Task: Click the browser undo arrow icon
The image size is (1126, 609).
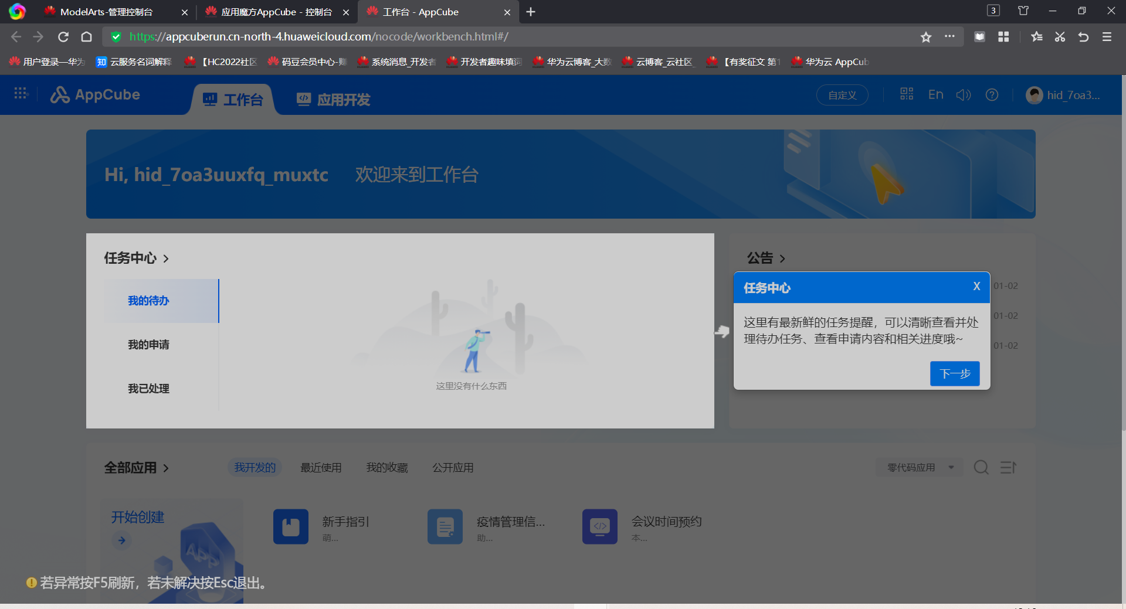Action: 1083,37
